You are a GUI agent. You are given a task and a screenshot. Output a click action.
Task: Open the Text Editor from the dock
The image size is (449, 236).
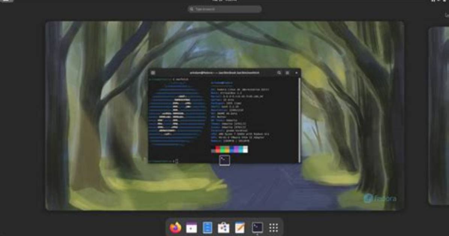tap(240, 228)
